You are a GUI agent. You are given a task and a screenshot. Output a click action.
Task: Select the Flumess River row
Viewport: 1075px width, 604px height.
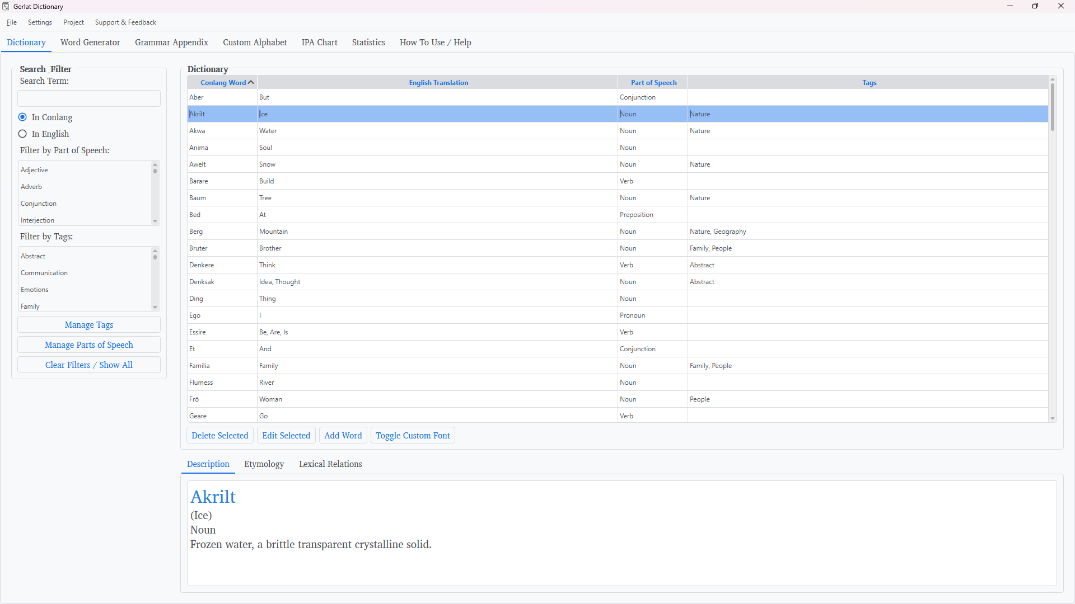(x=618, y=383)
